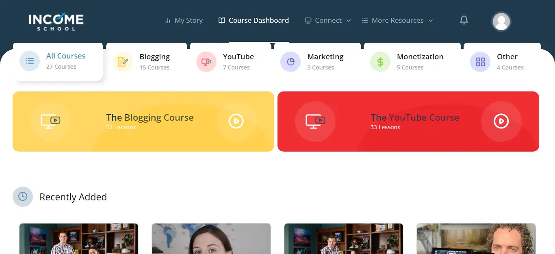Open the curly-haired man course thumbnail
Viewport: 555px width, 254px height.
click(x=476, y=239)
